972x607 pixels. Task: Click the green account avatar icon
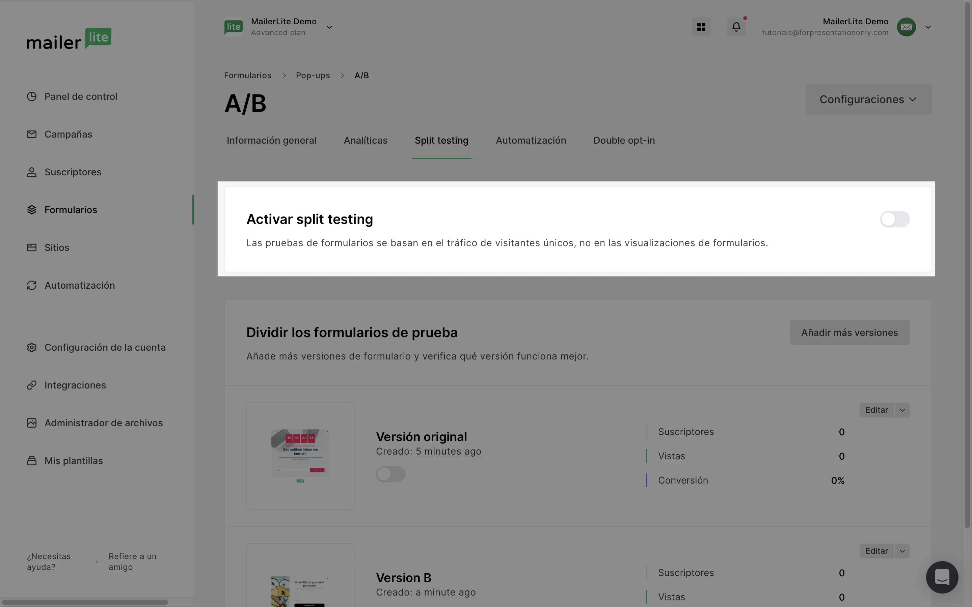coord(906,27)
